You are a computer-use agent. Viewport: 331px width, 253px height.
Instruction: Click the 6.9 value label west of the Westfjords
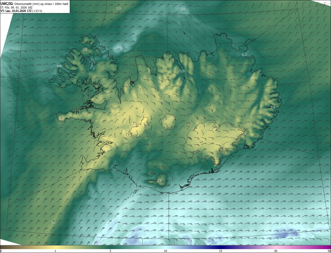59,66
